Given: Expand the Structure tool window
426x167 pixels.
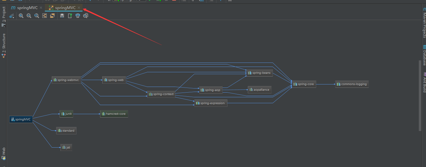Looking at the screenshot, I should coord(4,44).
